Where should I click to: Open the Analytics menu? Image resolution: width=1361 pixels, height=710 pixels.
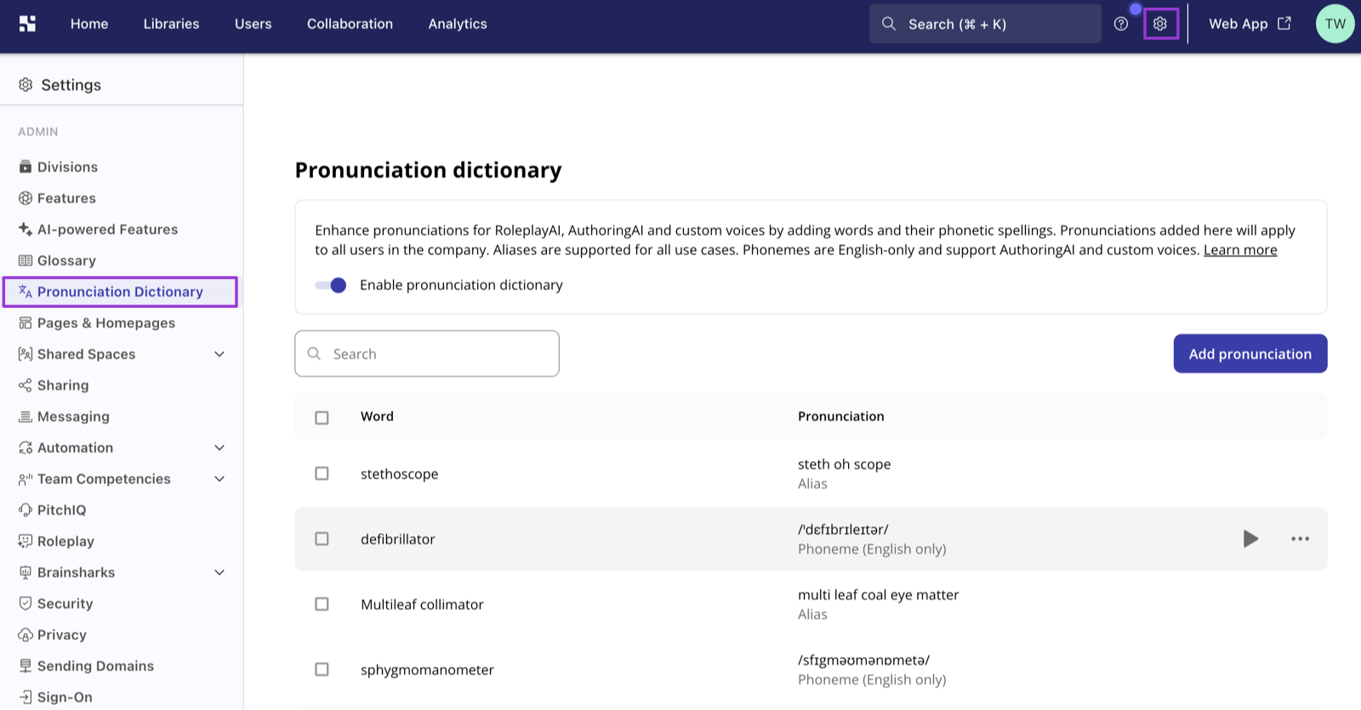coord(458,24)
